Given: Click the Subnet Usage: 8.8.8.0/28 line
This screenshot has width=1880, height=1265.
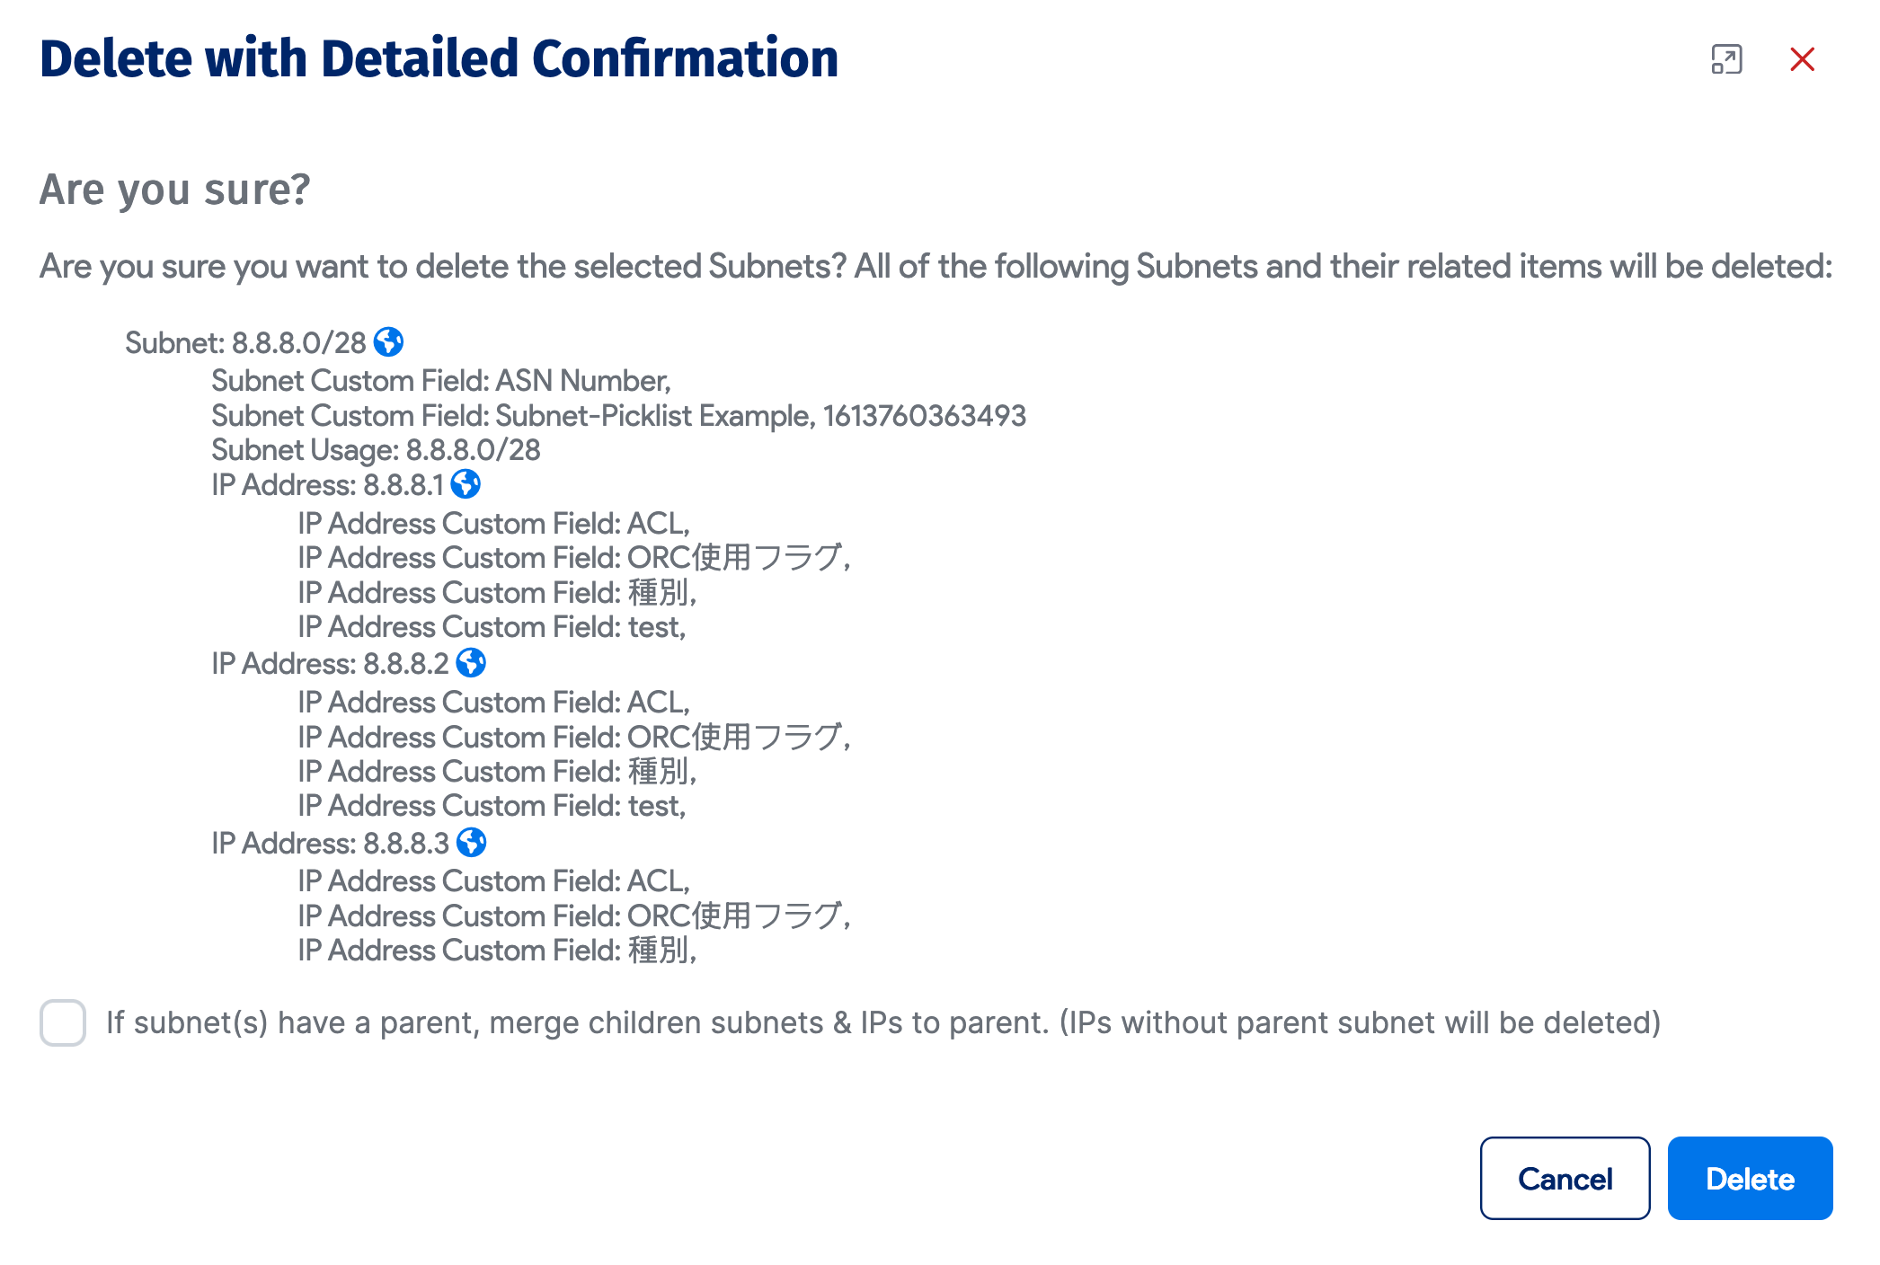Looking at the screenshot, I should click(376, 449).
